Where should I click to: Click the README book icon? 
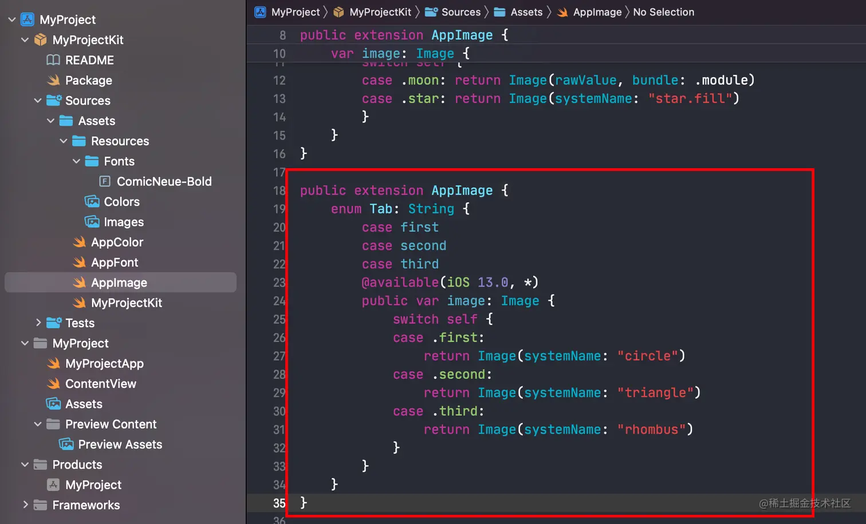pyautogui.click(x=53, y=60)
